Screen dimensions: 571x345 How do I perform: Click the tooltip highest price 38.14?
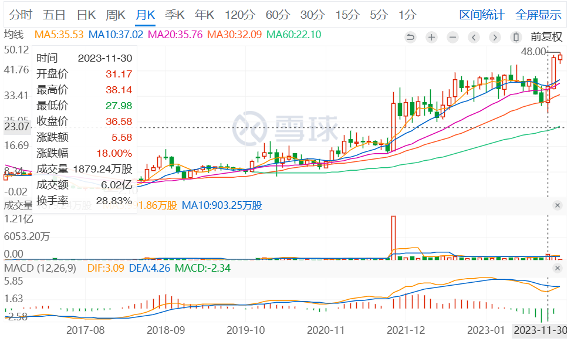click(119, 90)
